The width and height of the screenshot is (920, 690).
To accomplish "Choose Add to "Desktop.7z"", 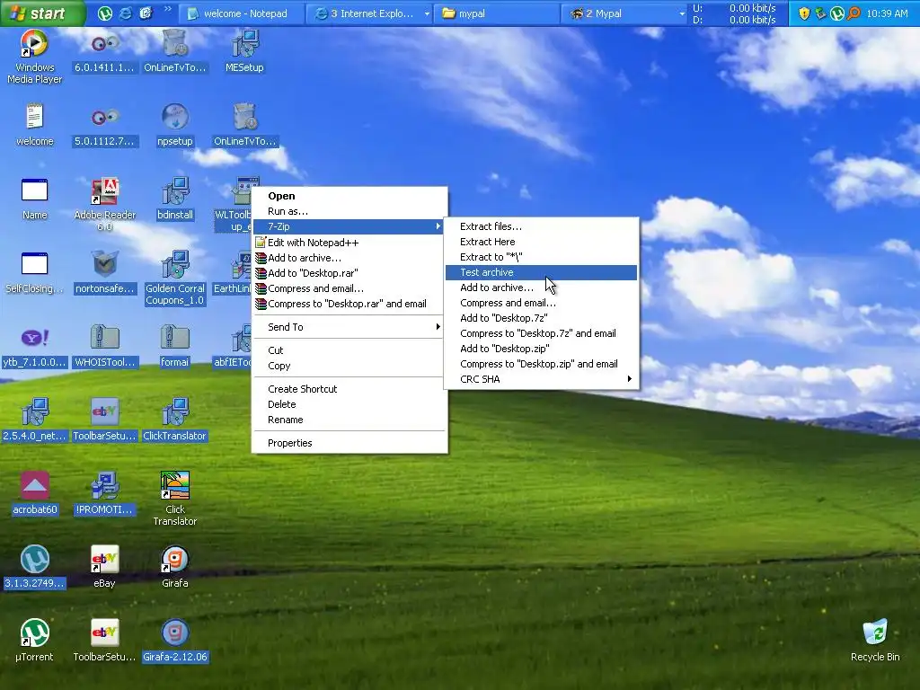I will [541, 318].
